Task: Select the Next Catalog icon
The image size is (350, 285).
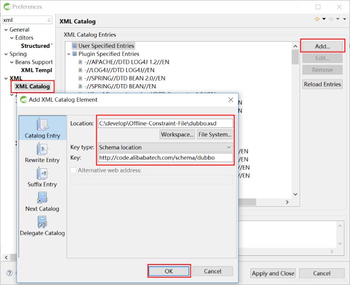Action: 43,198
